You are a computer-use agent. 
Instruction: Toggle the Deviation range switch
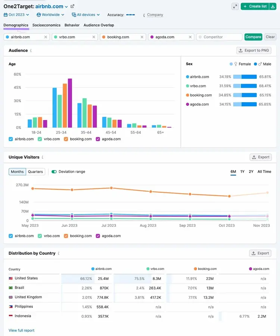(54, 172)
